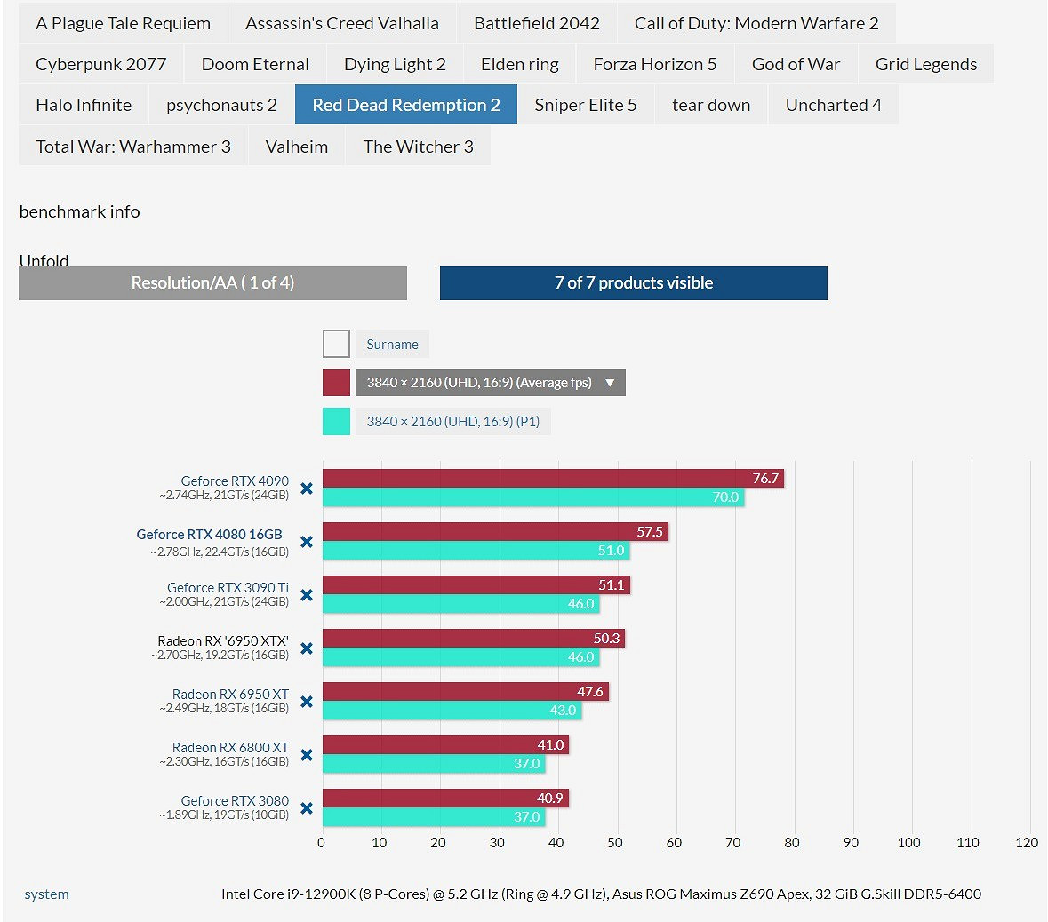Screen dimensions: 1048x922
Task: Select the Elden ring benchmark tab
Action: [519, 64]
